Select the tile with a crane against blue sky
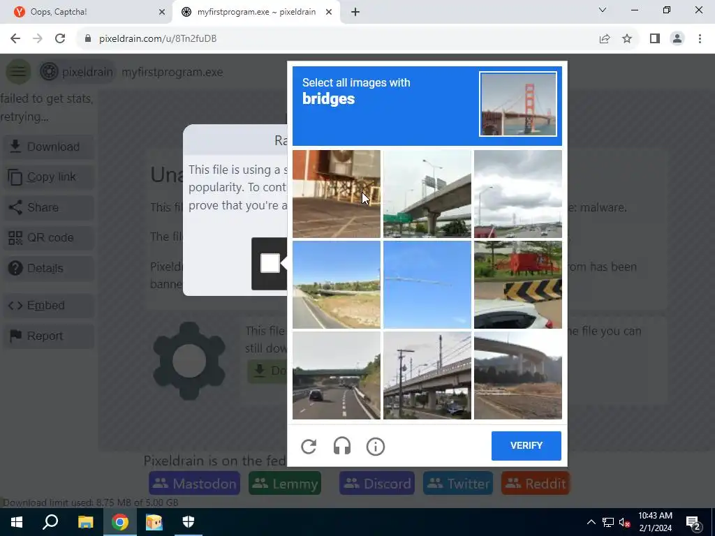This screenshot has height=536, width=715. pyautogui.click(x=427, y=285)
